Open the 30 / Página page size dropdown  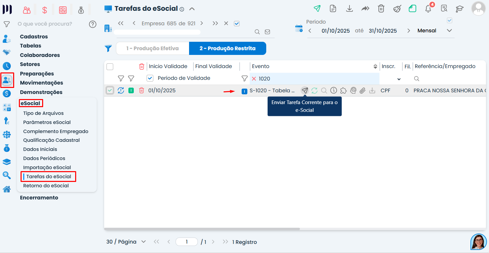tap(126, 242)
